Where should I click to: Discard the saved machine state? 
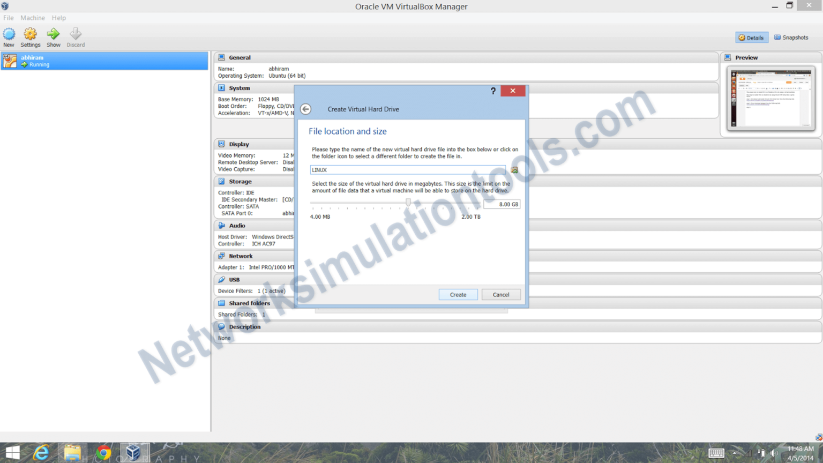76,36
